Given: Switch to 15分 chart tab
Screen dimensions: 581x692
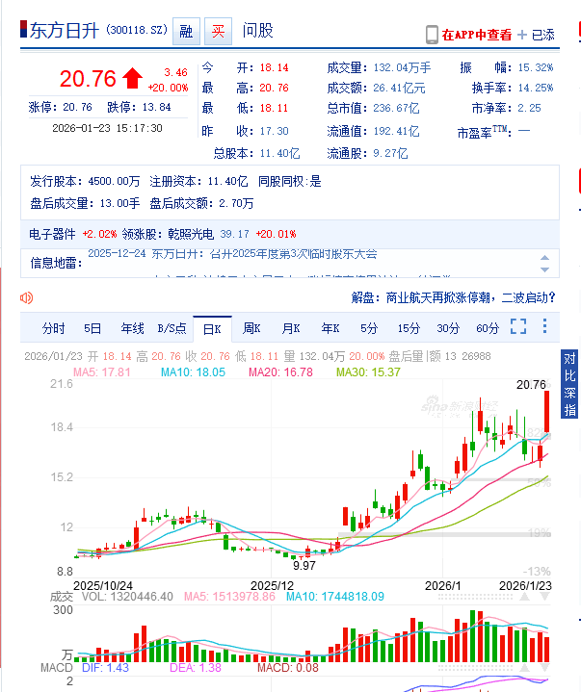Looking at the screenshot, I should coord(409,328).
